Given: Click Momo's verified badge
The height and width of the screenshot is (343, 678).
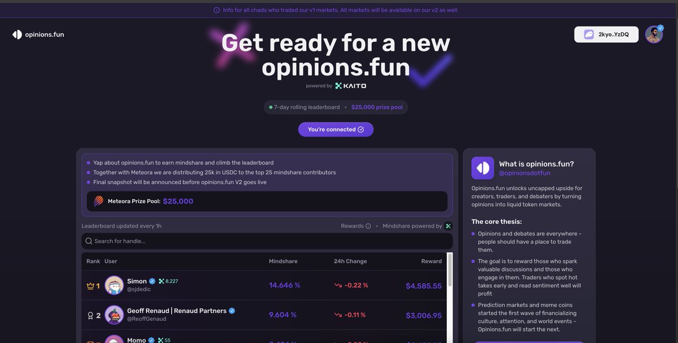Looking at the screenshot, I should (151, 340).
